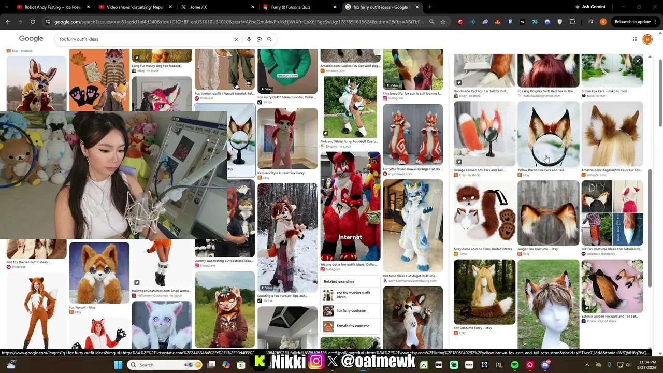This screenshot has height=373, width=663.
Task: Open the Handmade Red Fox Ear Tail image
Action: point(484,70)
